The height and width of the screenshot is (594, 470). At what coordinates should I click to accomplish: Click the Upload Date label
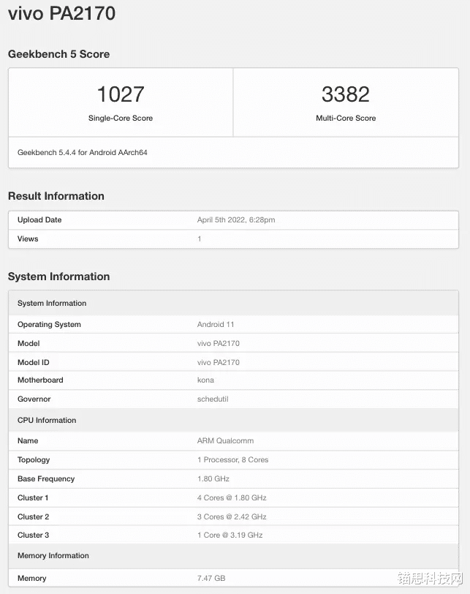tap(39, 219)
